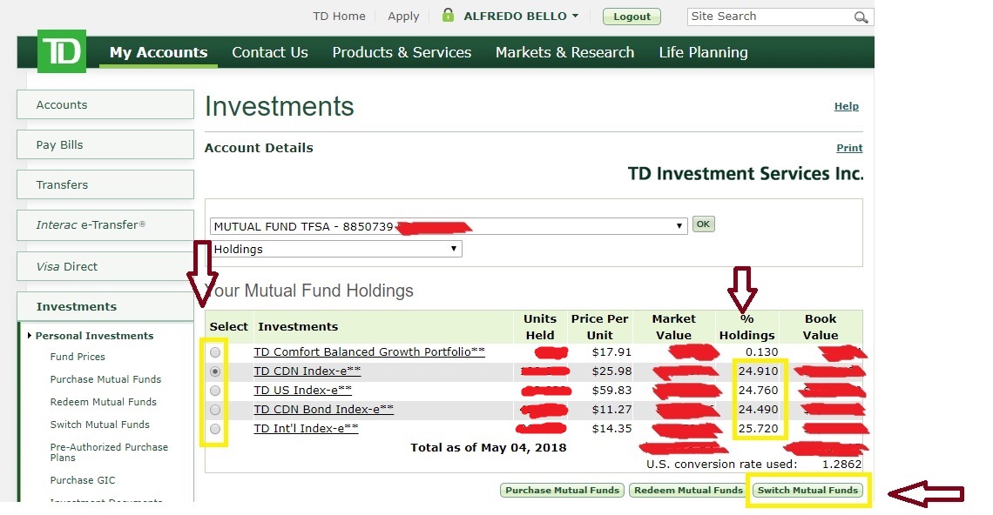Image resolution: width=993 pixels, height=515 pixels.
Task: Select the TD CDN Index-e radio button
Action: click(x=215, y=371)
